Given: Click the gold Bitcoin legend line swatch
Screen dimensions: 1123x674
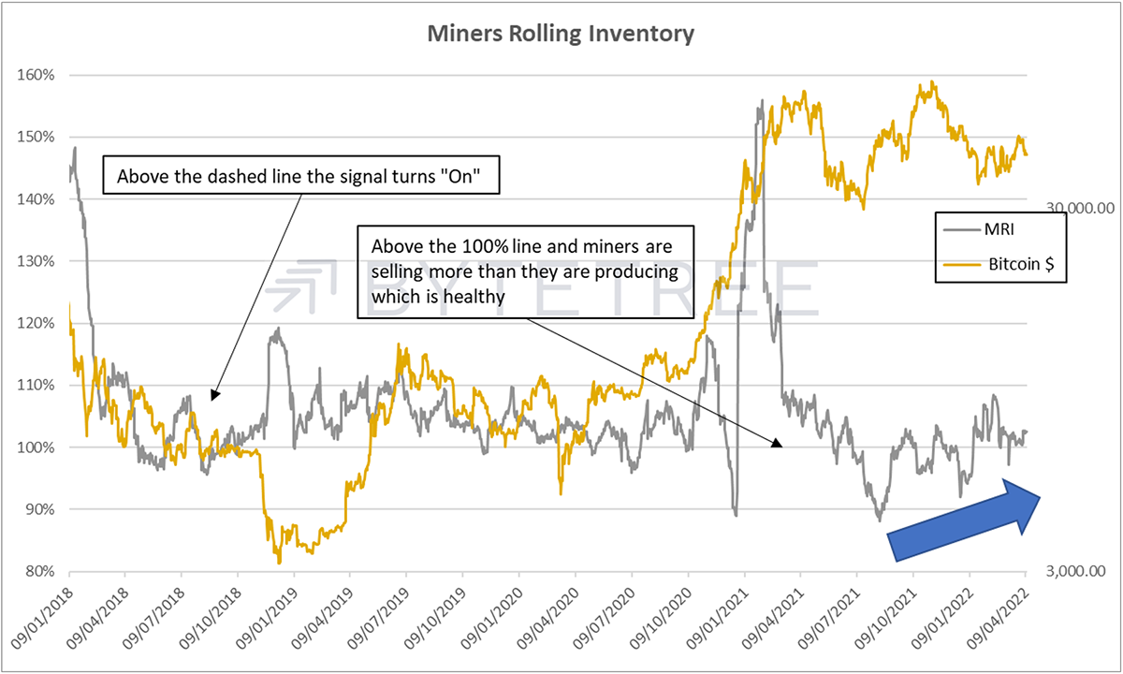Looking at the screenshot, I should pyautogui.click(x=960, y=266).
